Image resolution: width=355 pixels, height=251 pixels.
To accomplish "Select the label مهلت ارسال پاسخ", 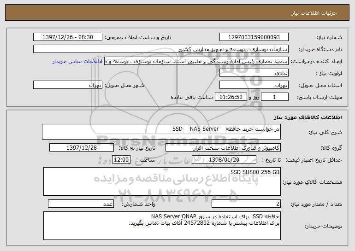I will 319,97.
